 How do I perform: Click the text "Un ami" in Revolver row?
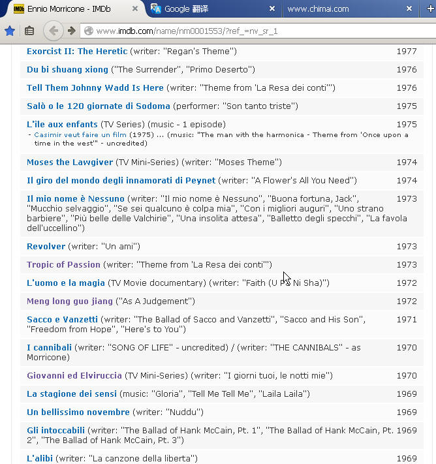point(119,247)
